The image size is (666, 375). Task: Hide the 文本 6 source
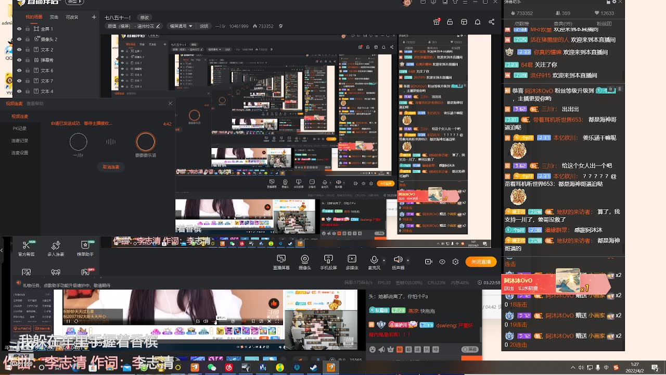tap(19, 70)
